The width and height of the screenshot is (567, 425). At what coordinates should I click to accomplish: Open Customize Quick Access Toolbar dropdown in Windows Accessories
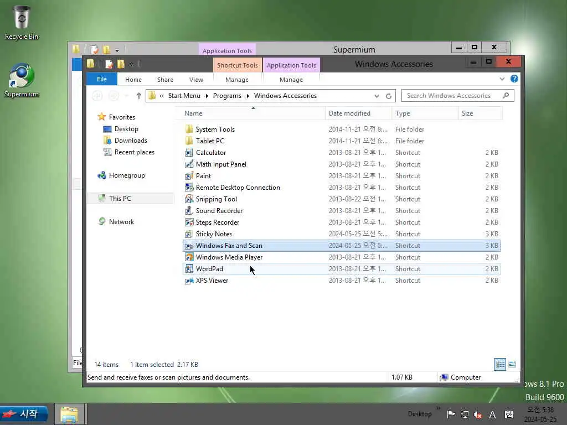tap(131, 64)
